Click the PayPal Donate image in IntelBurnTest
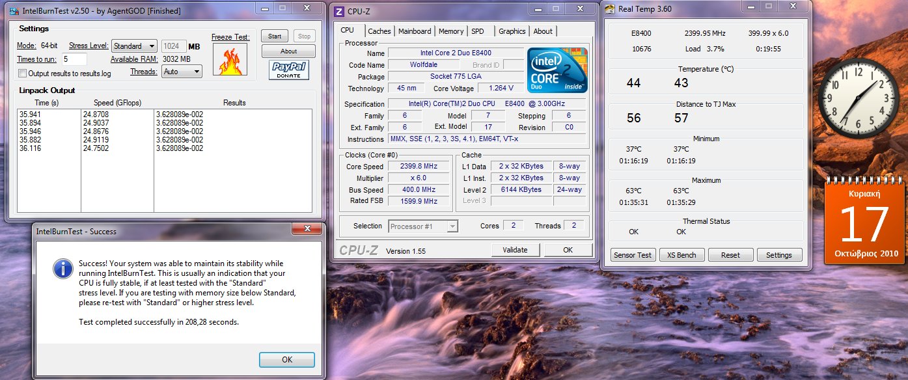The height and width of the screenshot is (380, 908). click(x=289, y=70)
